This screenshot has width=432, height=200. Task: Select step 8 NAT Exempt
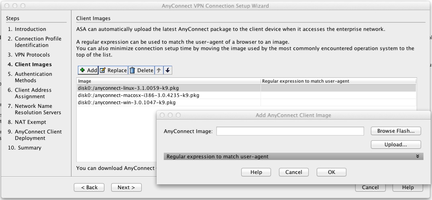27,122
